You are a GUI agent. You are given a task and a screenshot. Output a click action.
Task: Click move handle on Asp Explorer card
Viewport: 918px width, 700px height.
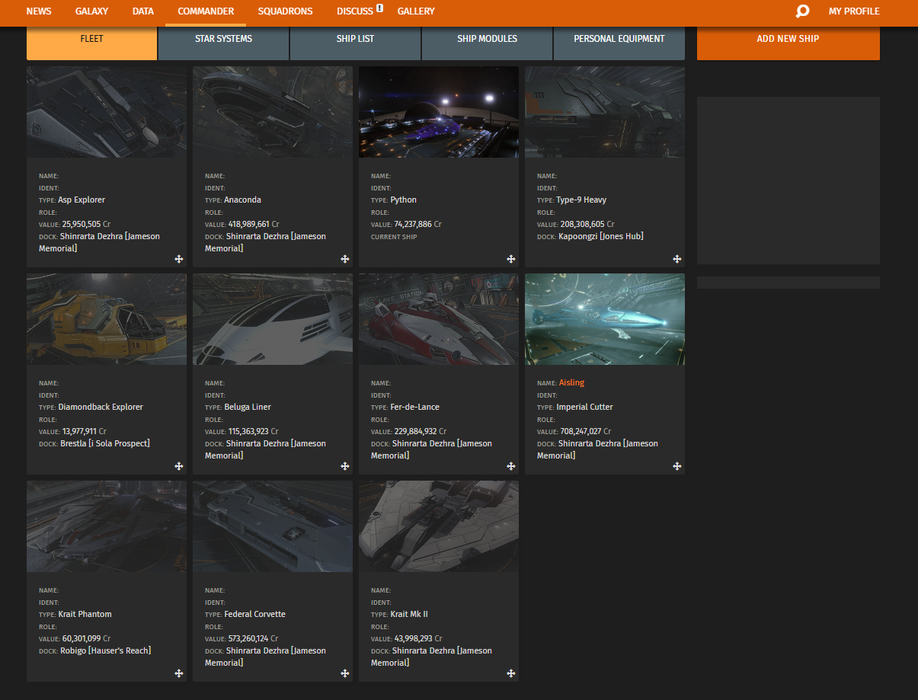[x=179, y=259]
